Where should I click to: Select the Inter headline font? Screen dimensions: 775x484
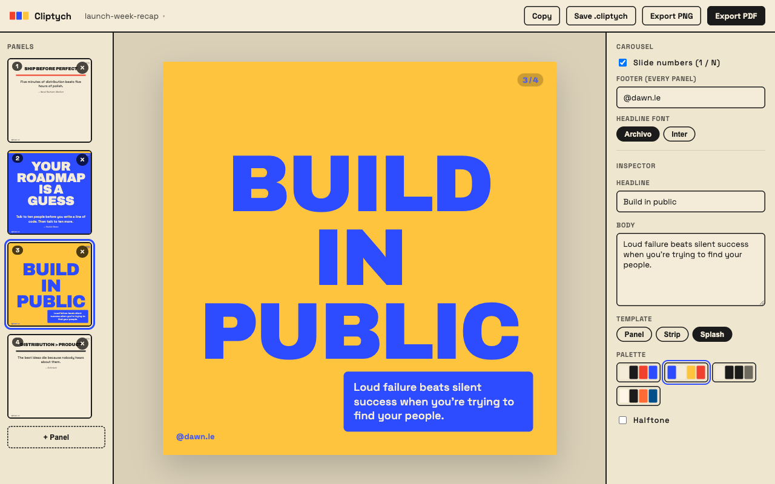[679, 134]
